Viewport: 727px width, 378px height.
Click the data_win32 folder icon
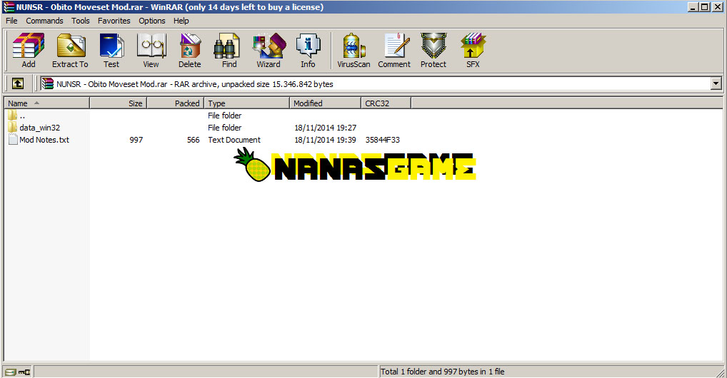[x=13, y=127]
